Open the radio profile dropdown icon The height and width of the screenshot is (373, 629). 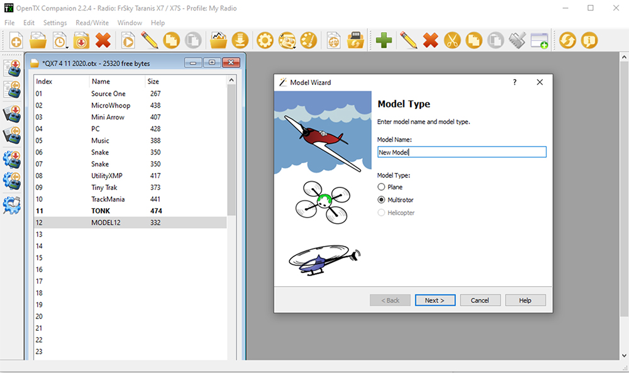287,40
